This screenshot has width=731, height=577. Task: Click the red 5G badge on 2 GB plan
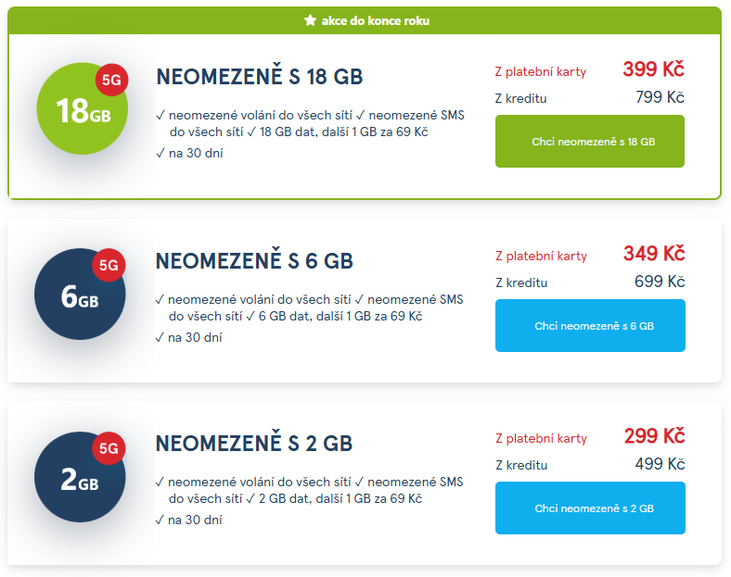pyautogui.click(x=109, y=448)
